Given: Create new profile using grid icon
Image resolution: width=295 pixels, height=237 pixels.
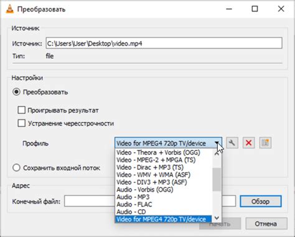Looking at the screenshot, I should click(265, 143).
